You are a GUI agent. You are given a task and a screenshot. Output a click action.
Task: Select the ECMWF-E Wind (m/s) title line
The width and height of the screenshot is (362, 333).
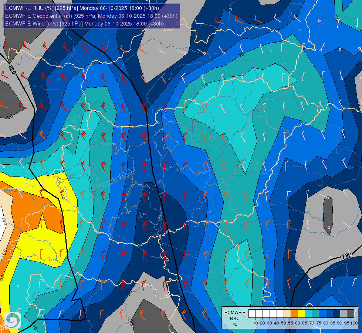coord(84,24)
